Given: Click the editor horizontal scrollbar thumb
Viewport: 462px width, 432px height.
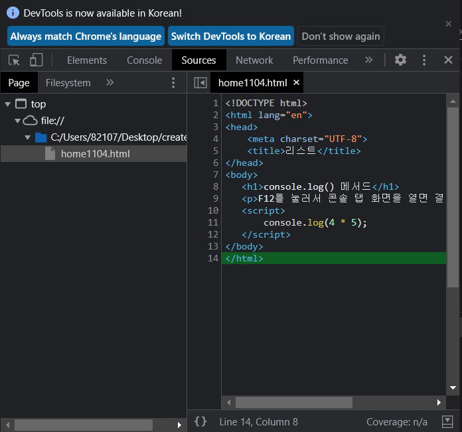Looking at the screenshot, I should click(294, 402).
